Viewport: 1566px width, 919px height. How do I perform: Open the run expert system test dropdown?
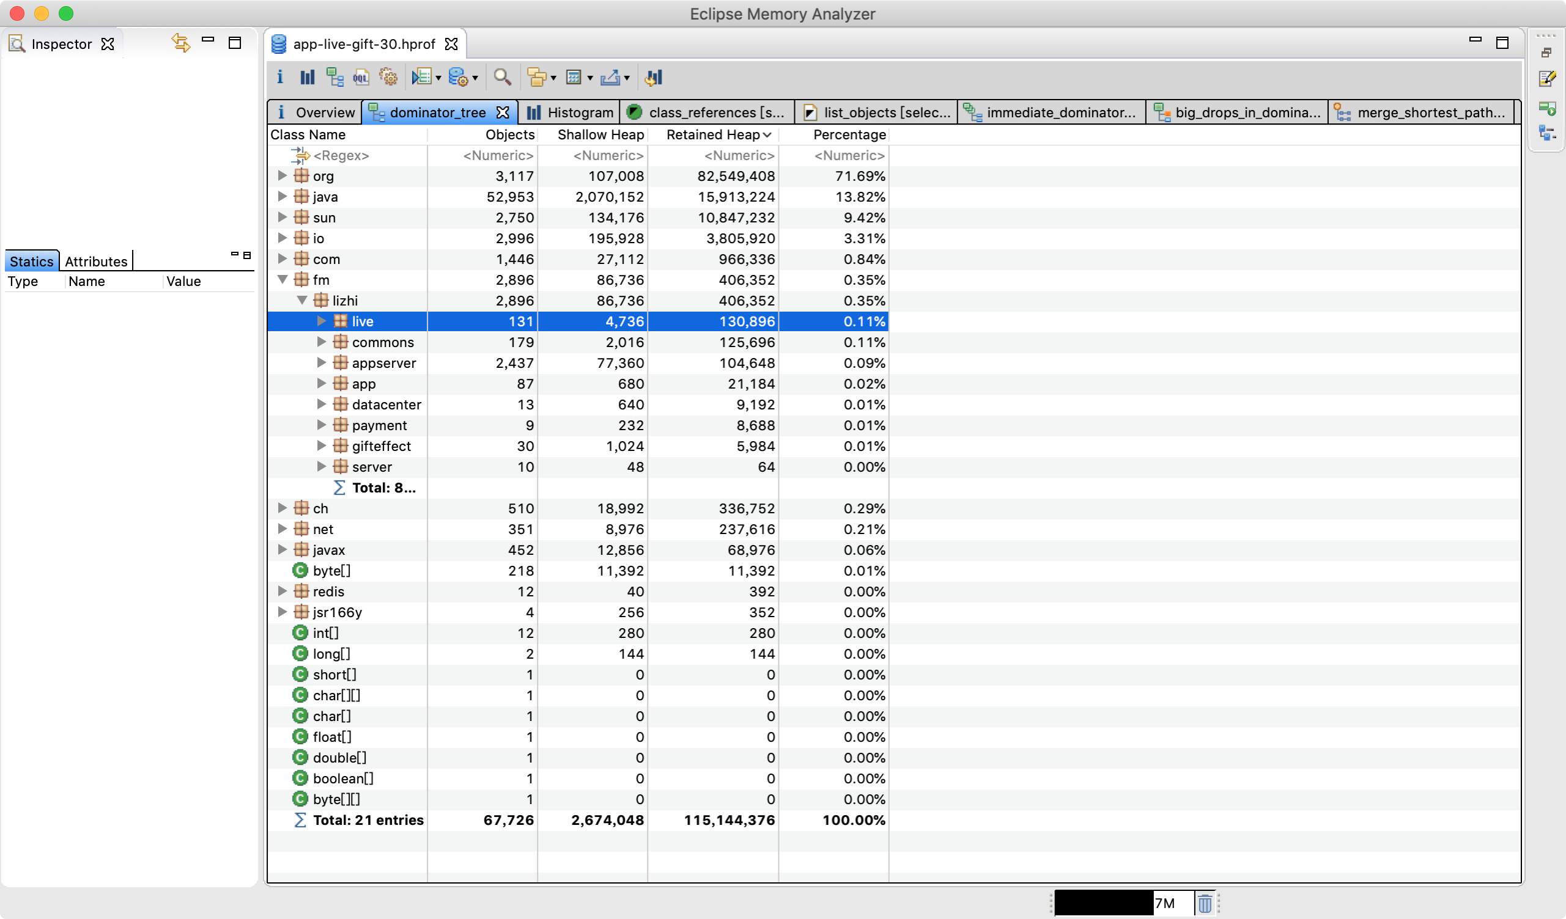coord(438,78)
